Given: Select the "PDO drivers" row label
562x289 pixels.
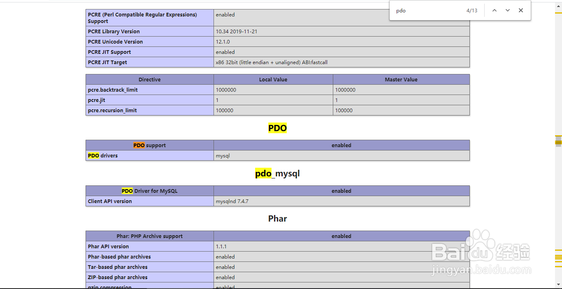Looking at the screenshot, I should 103,156.
